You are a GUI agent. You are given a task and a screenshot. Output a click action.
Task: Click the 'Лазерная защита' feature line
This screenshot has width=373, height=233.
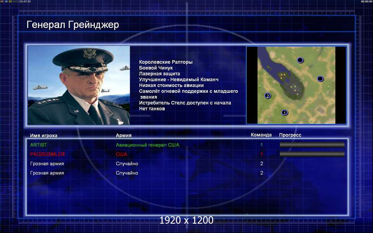tap(159, 74)
